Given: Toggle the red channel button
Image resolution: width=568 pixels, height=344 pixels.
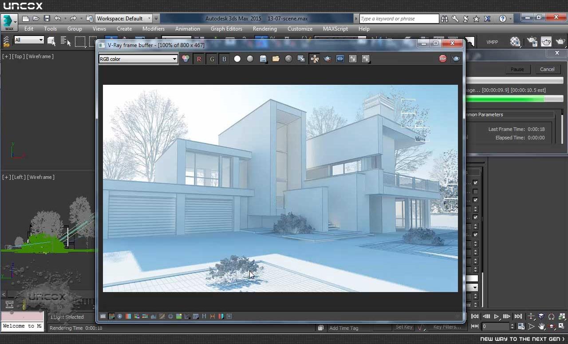Looking at the screenshot, I should pos(199,59).
